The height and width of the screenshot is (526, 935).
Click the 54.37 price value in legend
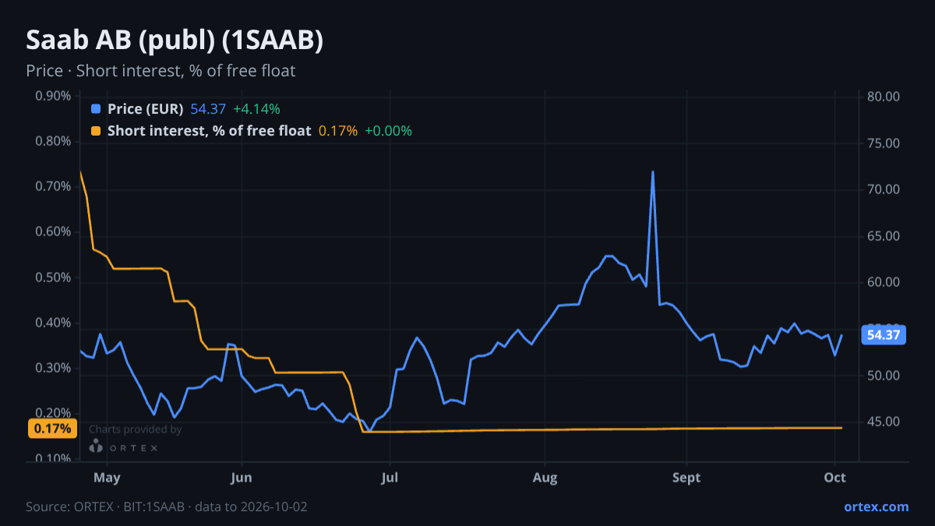click(208, 109)
